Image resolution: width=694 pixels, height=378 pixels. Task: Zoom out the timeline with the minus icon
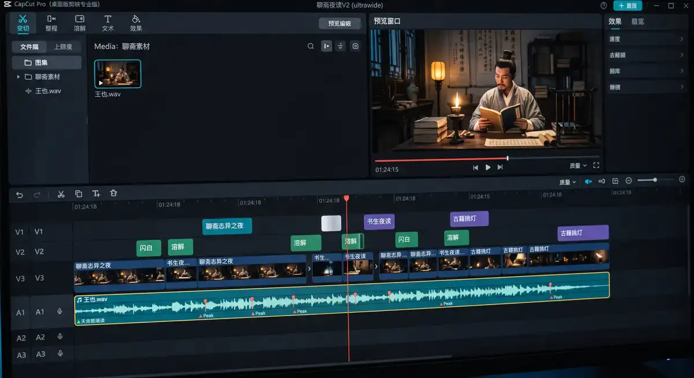click(629, 181)
